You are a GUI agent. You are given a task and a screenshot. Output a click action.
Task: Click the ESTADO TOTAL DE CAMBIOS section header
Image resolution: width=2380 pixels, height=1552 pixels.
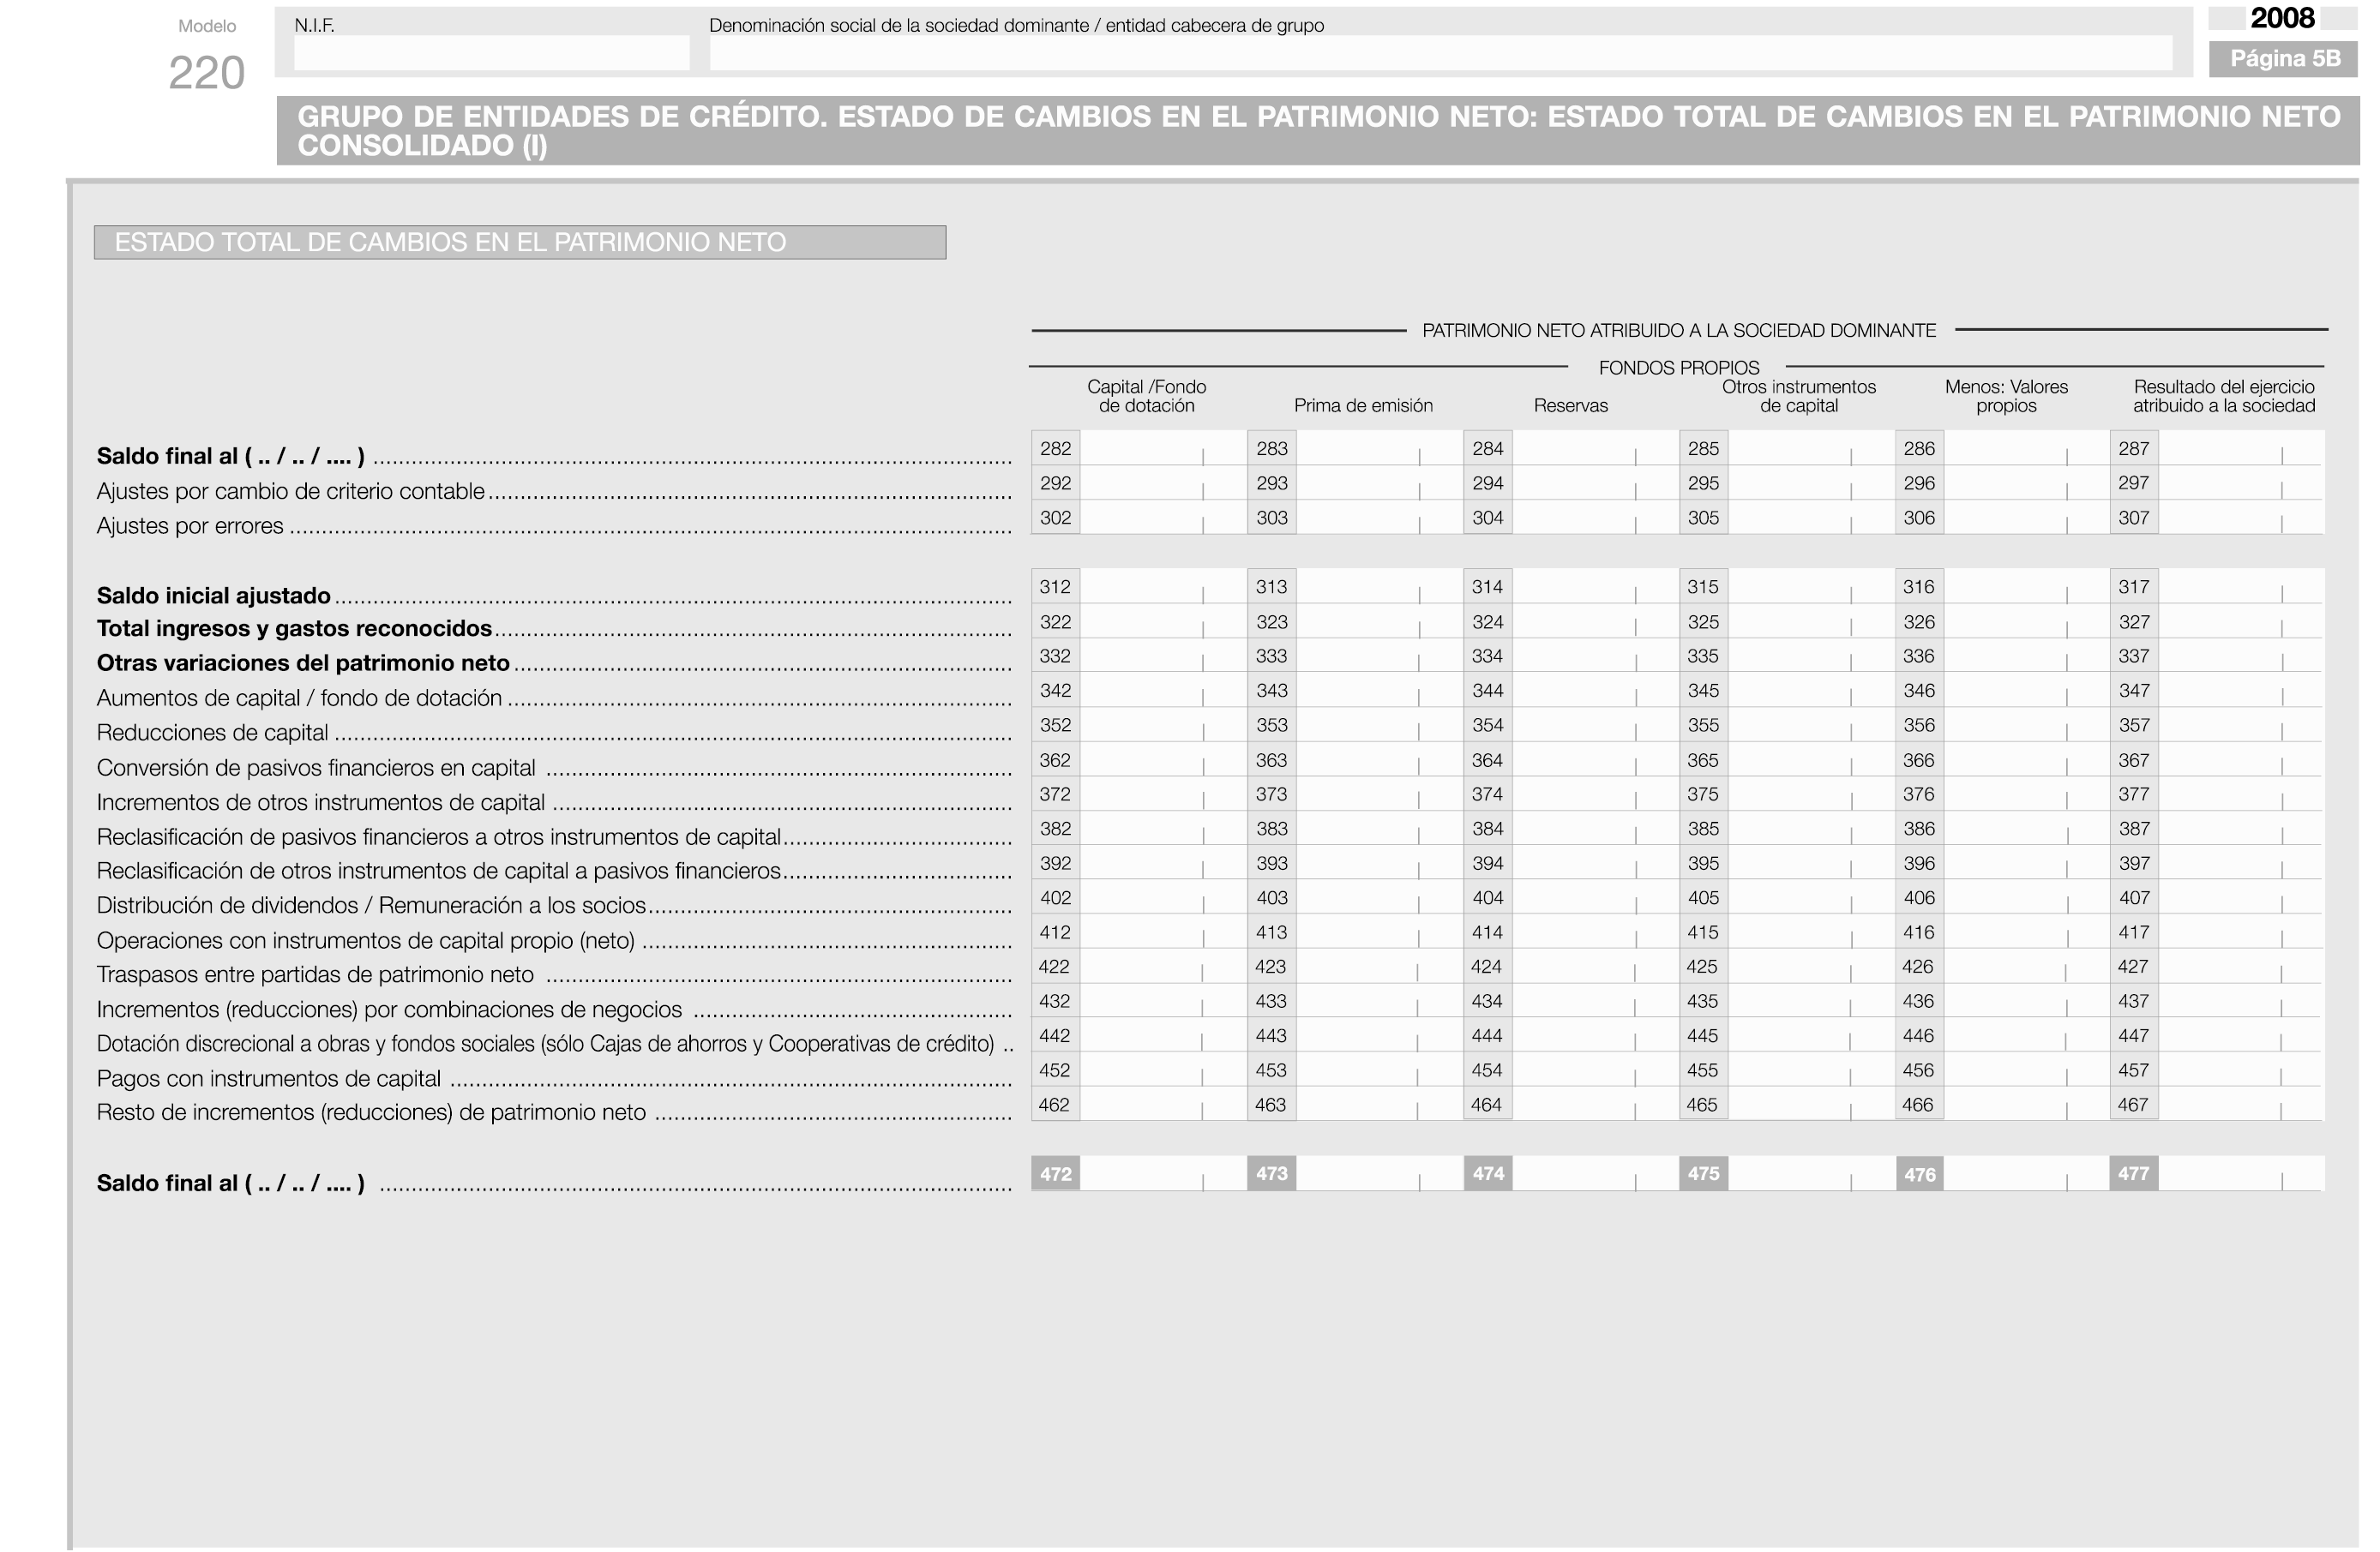pyautogui.click(x=520, y=242)
